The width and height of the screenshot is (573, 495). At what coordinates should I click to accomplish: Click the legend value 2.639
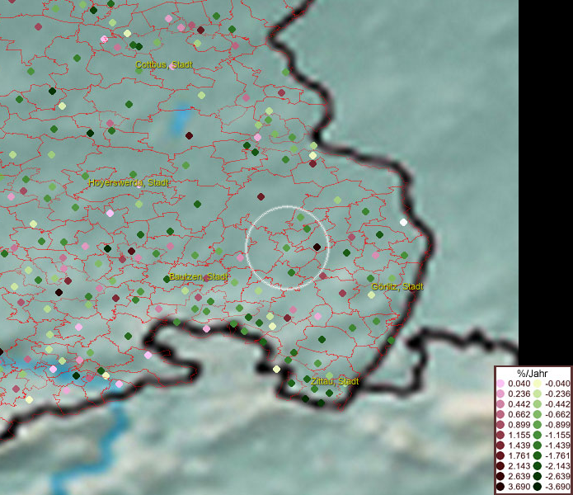coord(519,476)
